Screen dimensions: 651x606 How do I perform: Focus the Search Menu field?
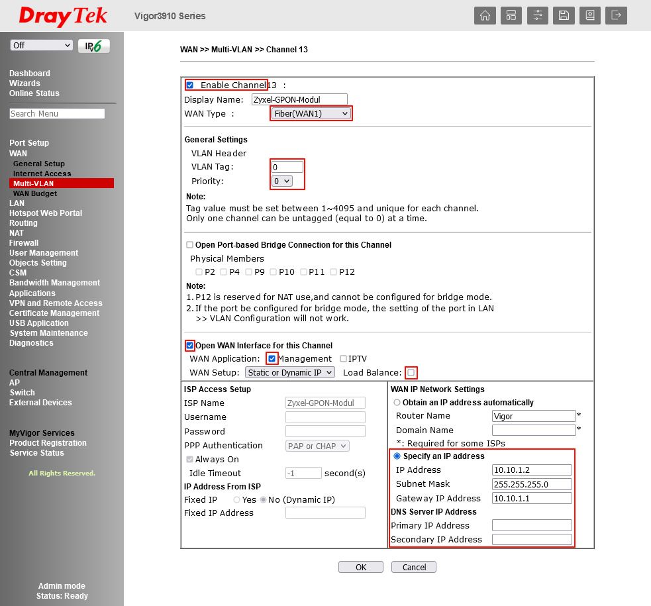pyautogui.click(x=57, y=114)
